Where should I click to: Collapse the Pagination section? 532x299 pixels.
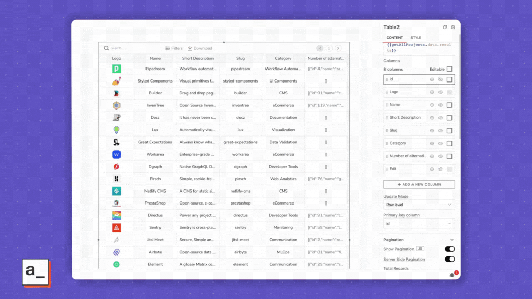coord(452,240)
